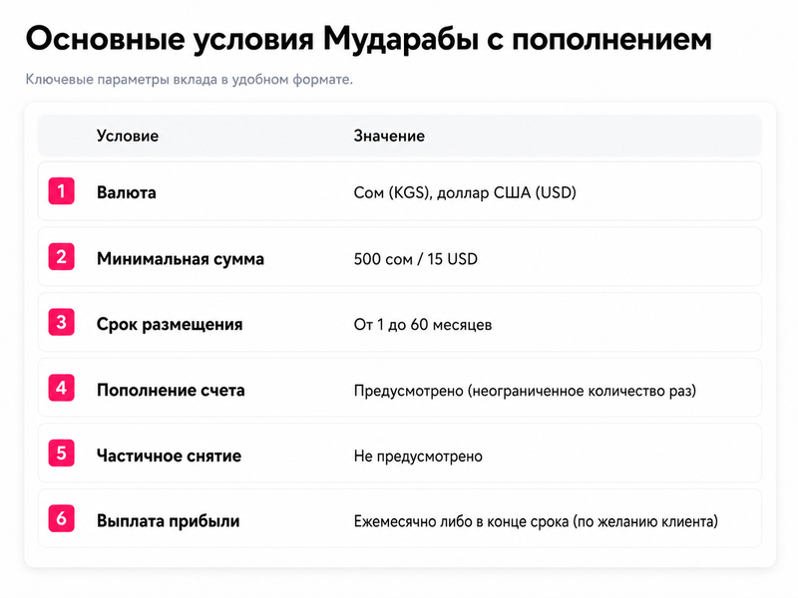Viewport: 798px width, 598px height.
Task: Select the Минимальная сумма label
Action: pyautogui.click(x=181, y=259)
